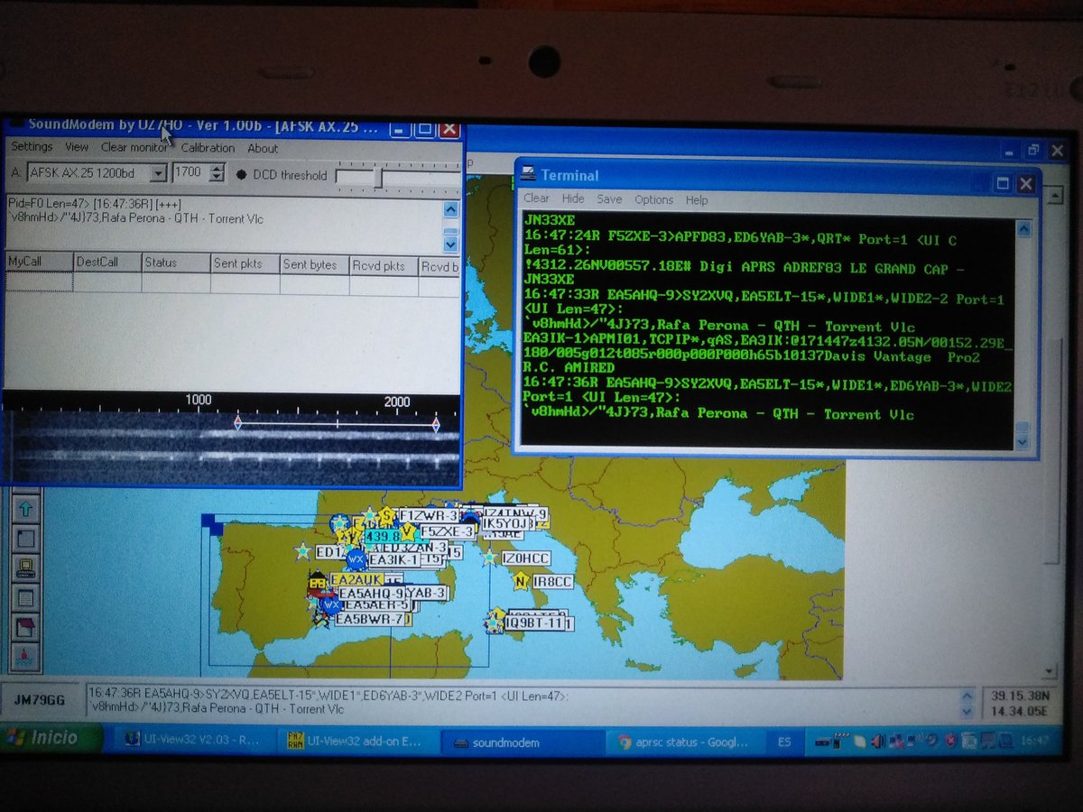The width and height of the screenshot is (1083, 812).
Task: Click the 1700 center frequency field
Action: click(190, 172)
